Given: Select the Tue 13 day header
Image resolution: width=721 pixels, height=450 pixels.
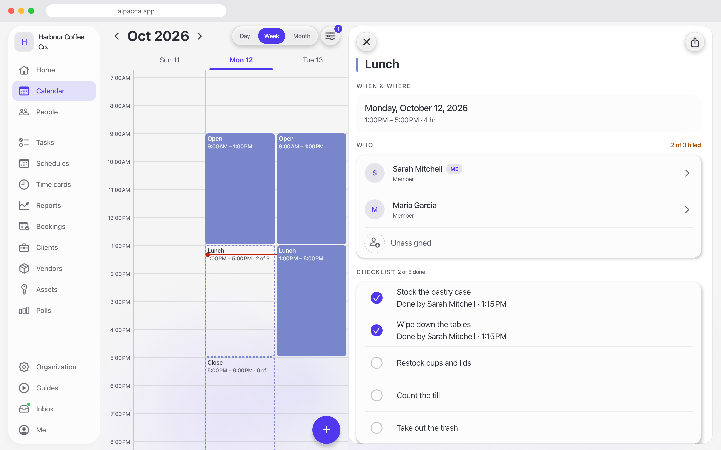Looking at the screenshot, I should (x=312, y=60).
